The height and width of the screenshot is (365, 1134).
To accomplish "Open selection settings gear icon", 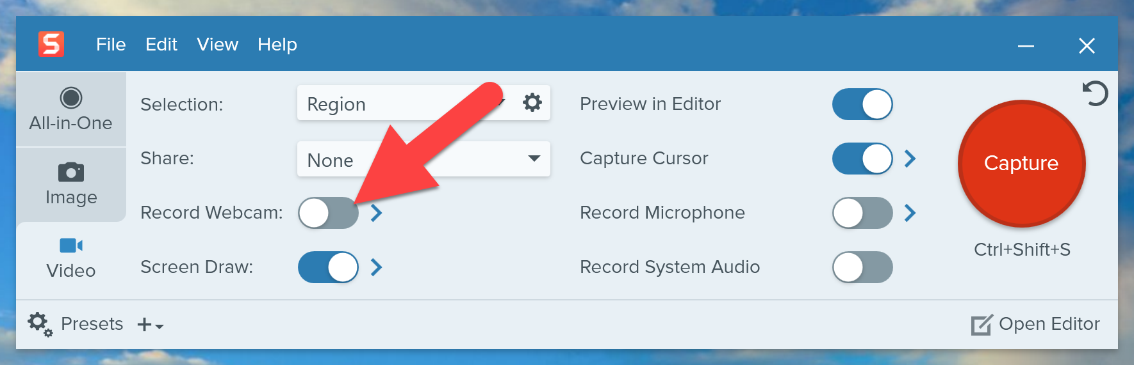I will pos(532,103).
